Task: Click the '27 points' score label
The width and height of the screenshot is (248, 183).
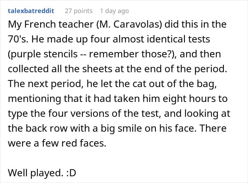Action: coord(79,11)
